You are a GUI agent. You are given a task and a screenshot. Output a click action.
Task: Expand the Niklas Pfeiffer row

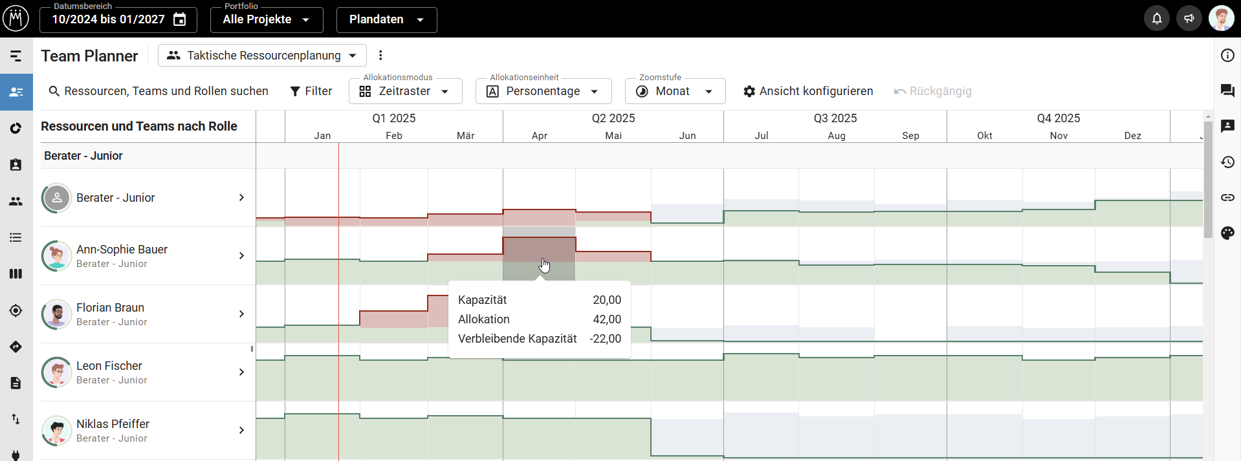(x=241, y=430)
